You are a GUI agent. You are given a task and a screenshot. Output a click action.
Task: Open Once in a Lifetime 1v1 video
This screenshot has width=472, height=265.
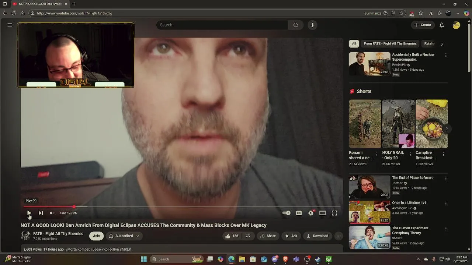(x=369, y=212)
